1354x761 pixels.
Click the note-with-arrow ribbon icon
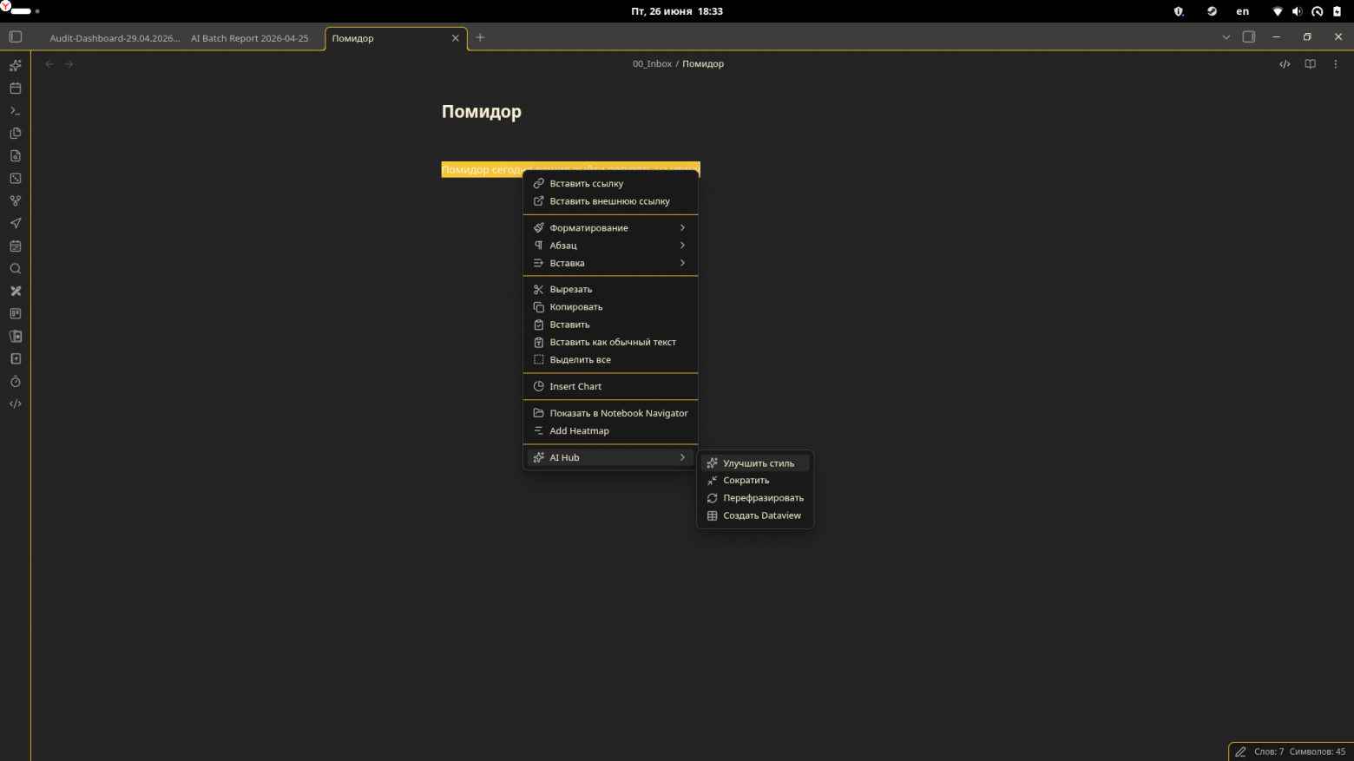[x=15, y=359]
